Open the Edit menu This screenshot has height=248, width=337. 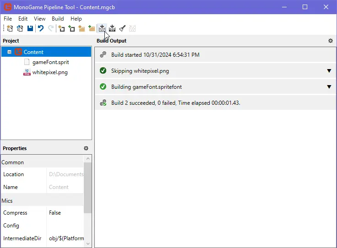point(23,19)
